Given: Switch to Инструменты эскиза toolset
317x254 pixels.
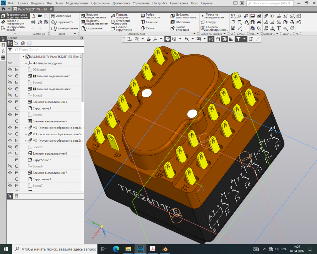Looking at the screenshot, I should (15, 29).
